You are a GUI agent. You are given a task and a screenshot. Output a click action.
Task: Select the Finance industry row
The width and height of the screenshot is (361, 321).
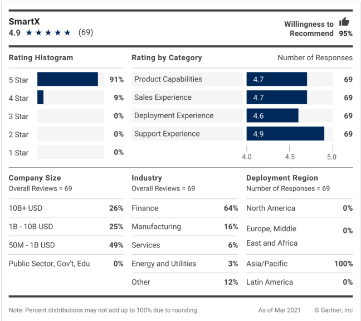[184, 208]
